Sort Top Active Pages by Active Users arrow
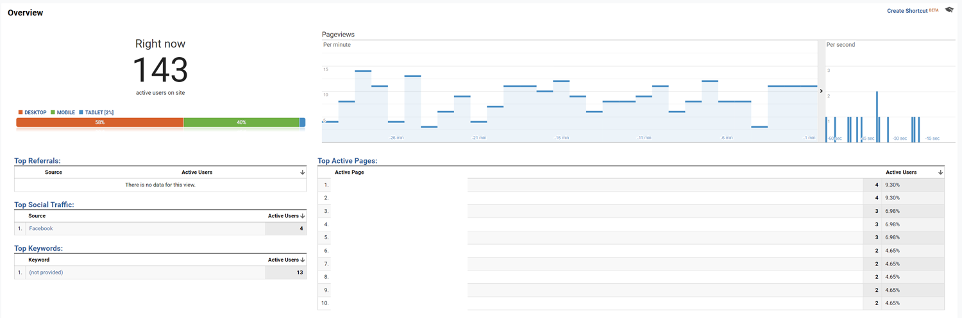Viewport: 962px width, 318px height. (940, 172)
